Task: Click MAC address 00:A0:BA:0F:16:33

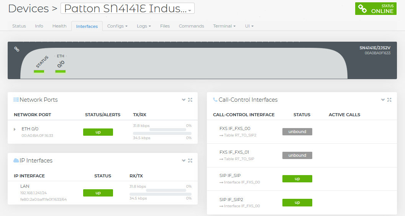Action: [x=37, y=135]
